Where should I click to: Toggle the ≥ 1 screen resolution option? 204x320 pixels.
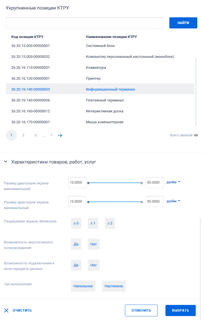tap(93, 223)
